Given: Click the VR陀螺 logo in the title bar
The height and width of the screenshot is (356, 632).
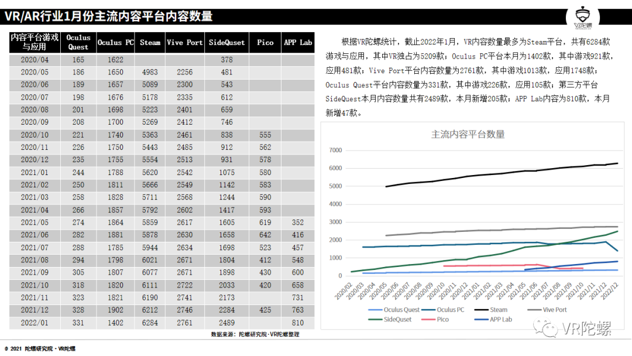Looking at the screenshot, I should tap(583, 18).
